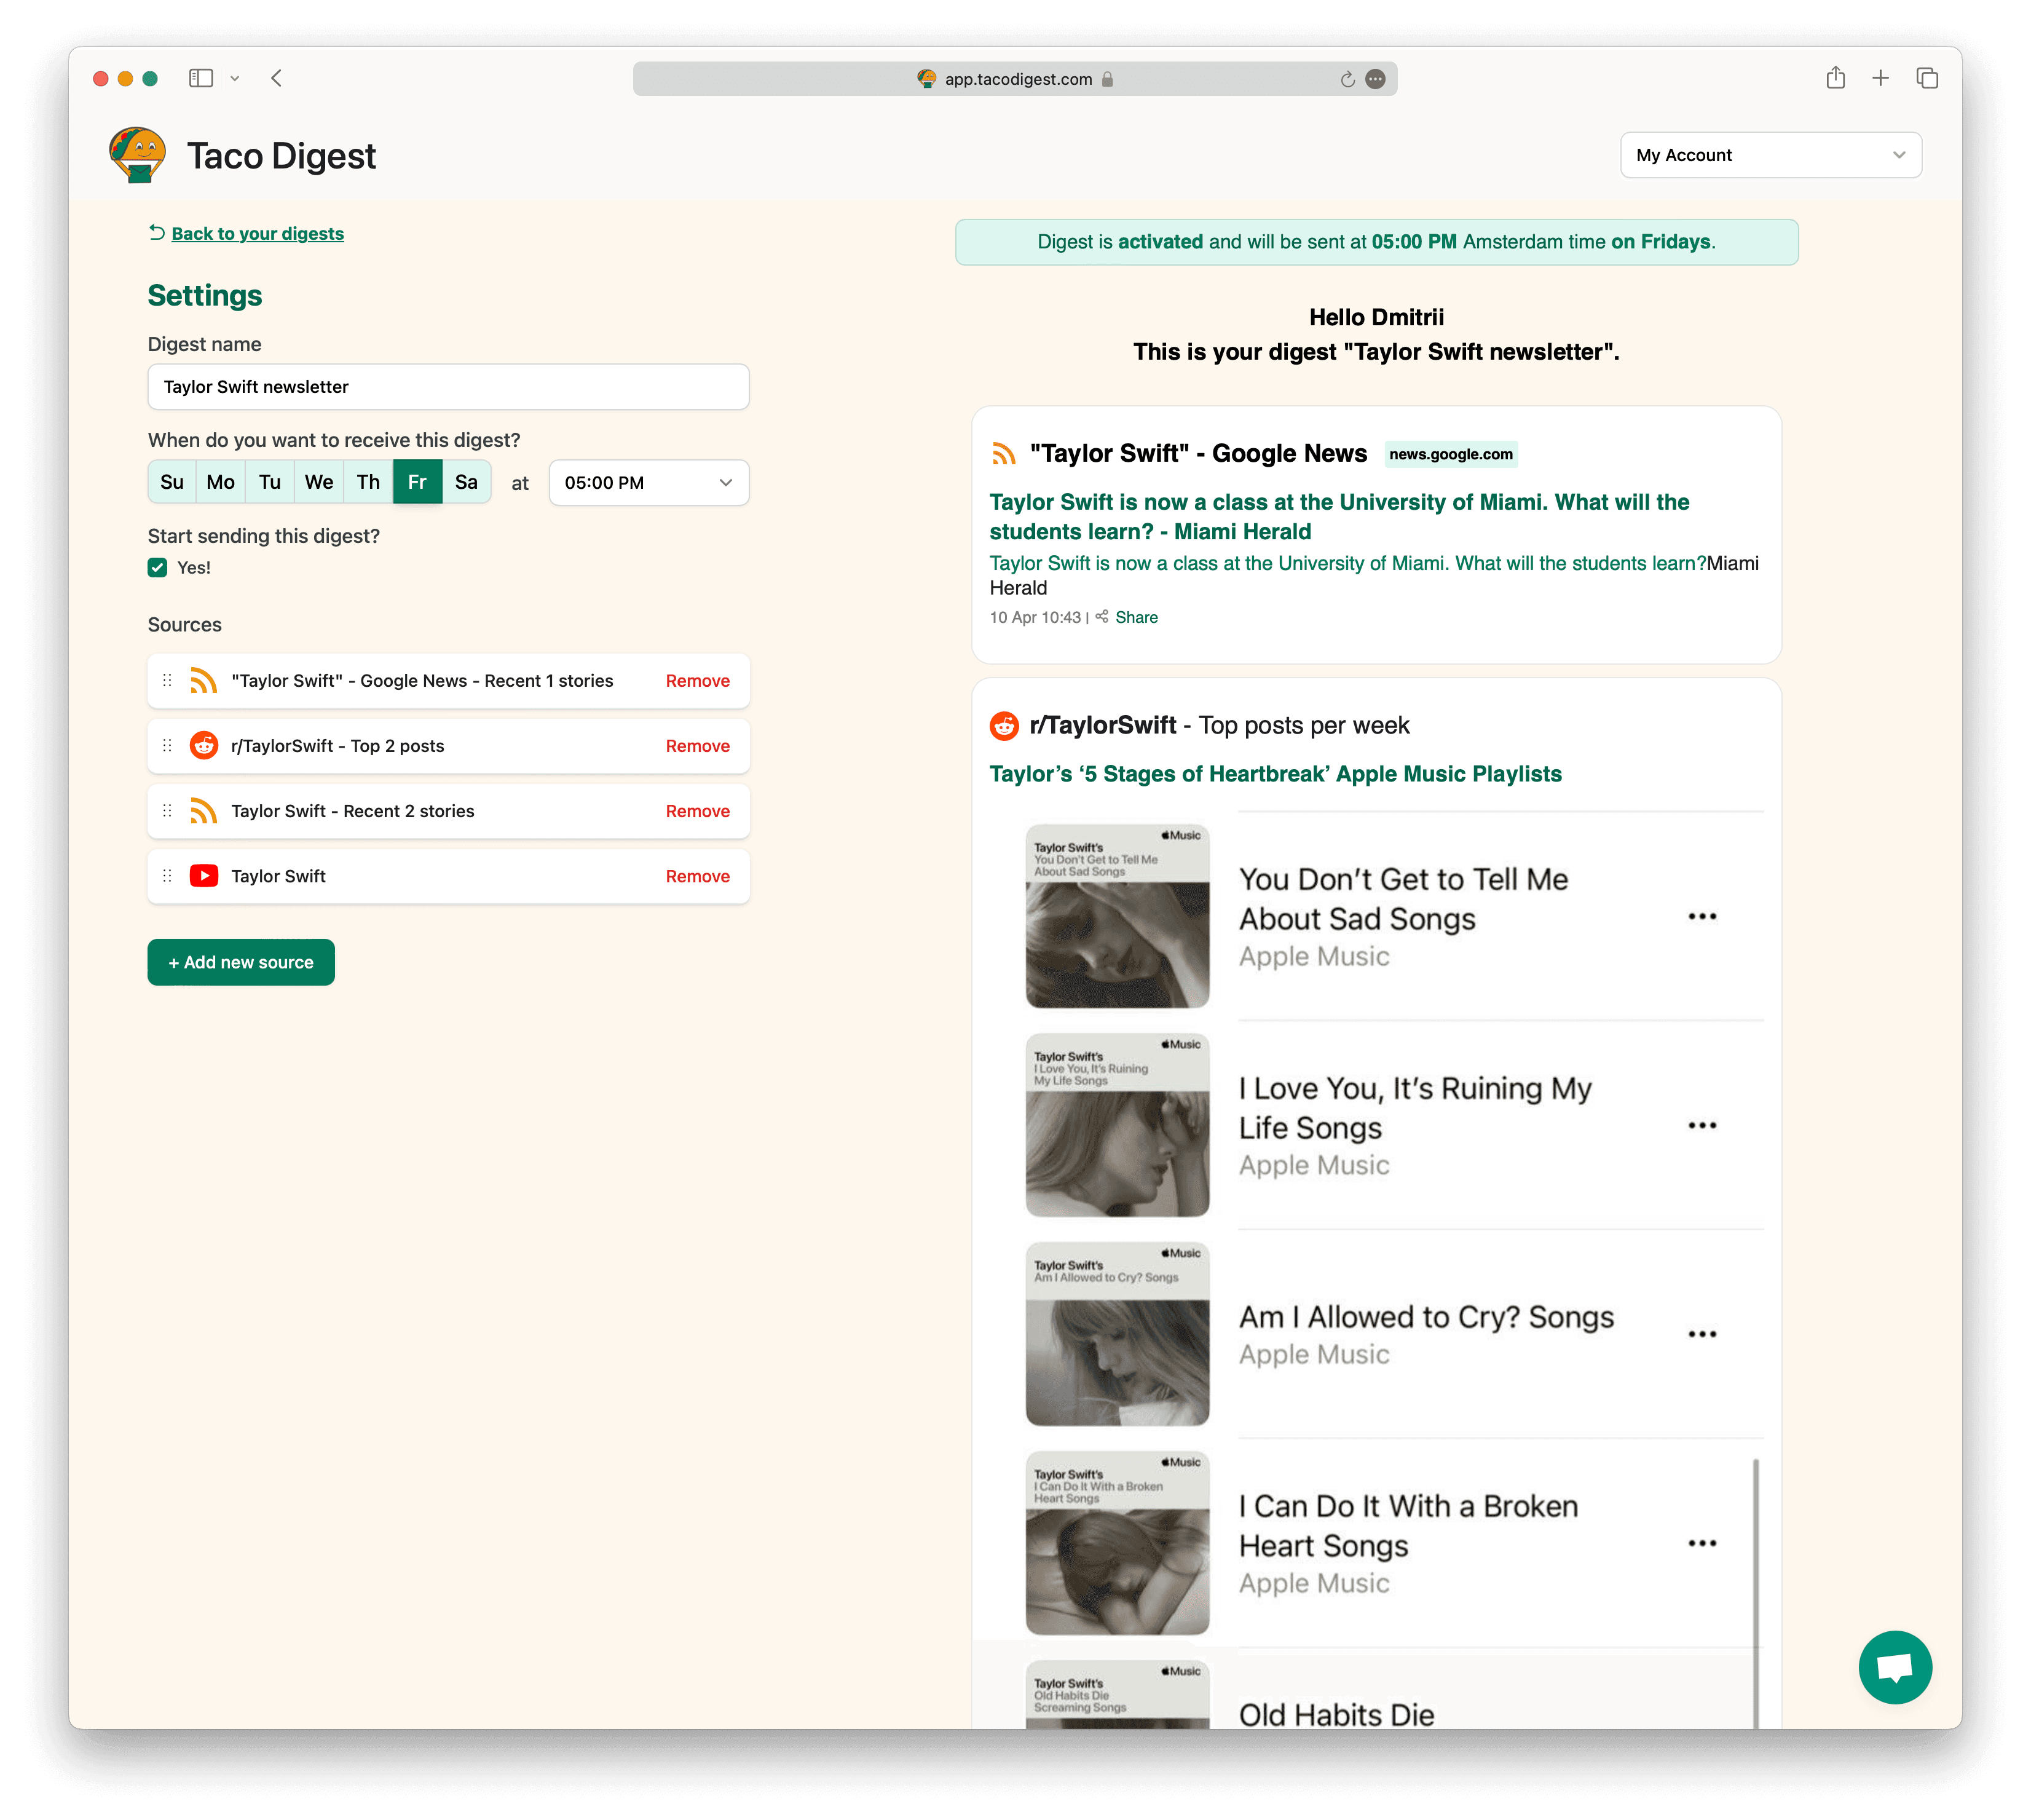Open the chat support bubble

pos(1895,1667)
